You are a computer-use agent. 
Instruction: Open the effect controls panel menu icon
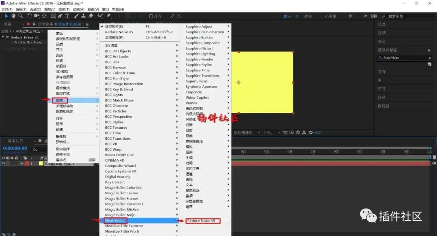coord(87,24)
